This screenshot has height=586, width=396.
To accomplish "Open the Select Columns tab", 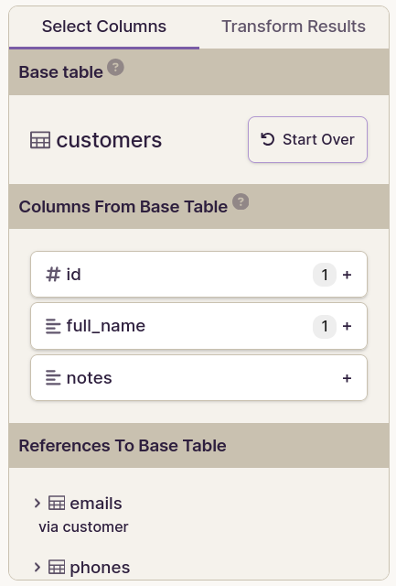I will click(104, 27).
